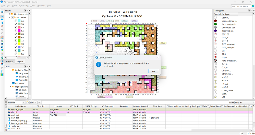
Task: Open the Named filter dropdown
Action: coord(24,102)
